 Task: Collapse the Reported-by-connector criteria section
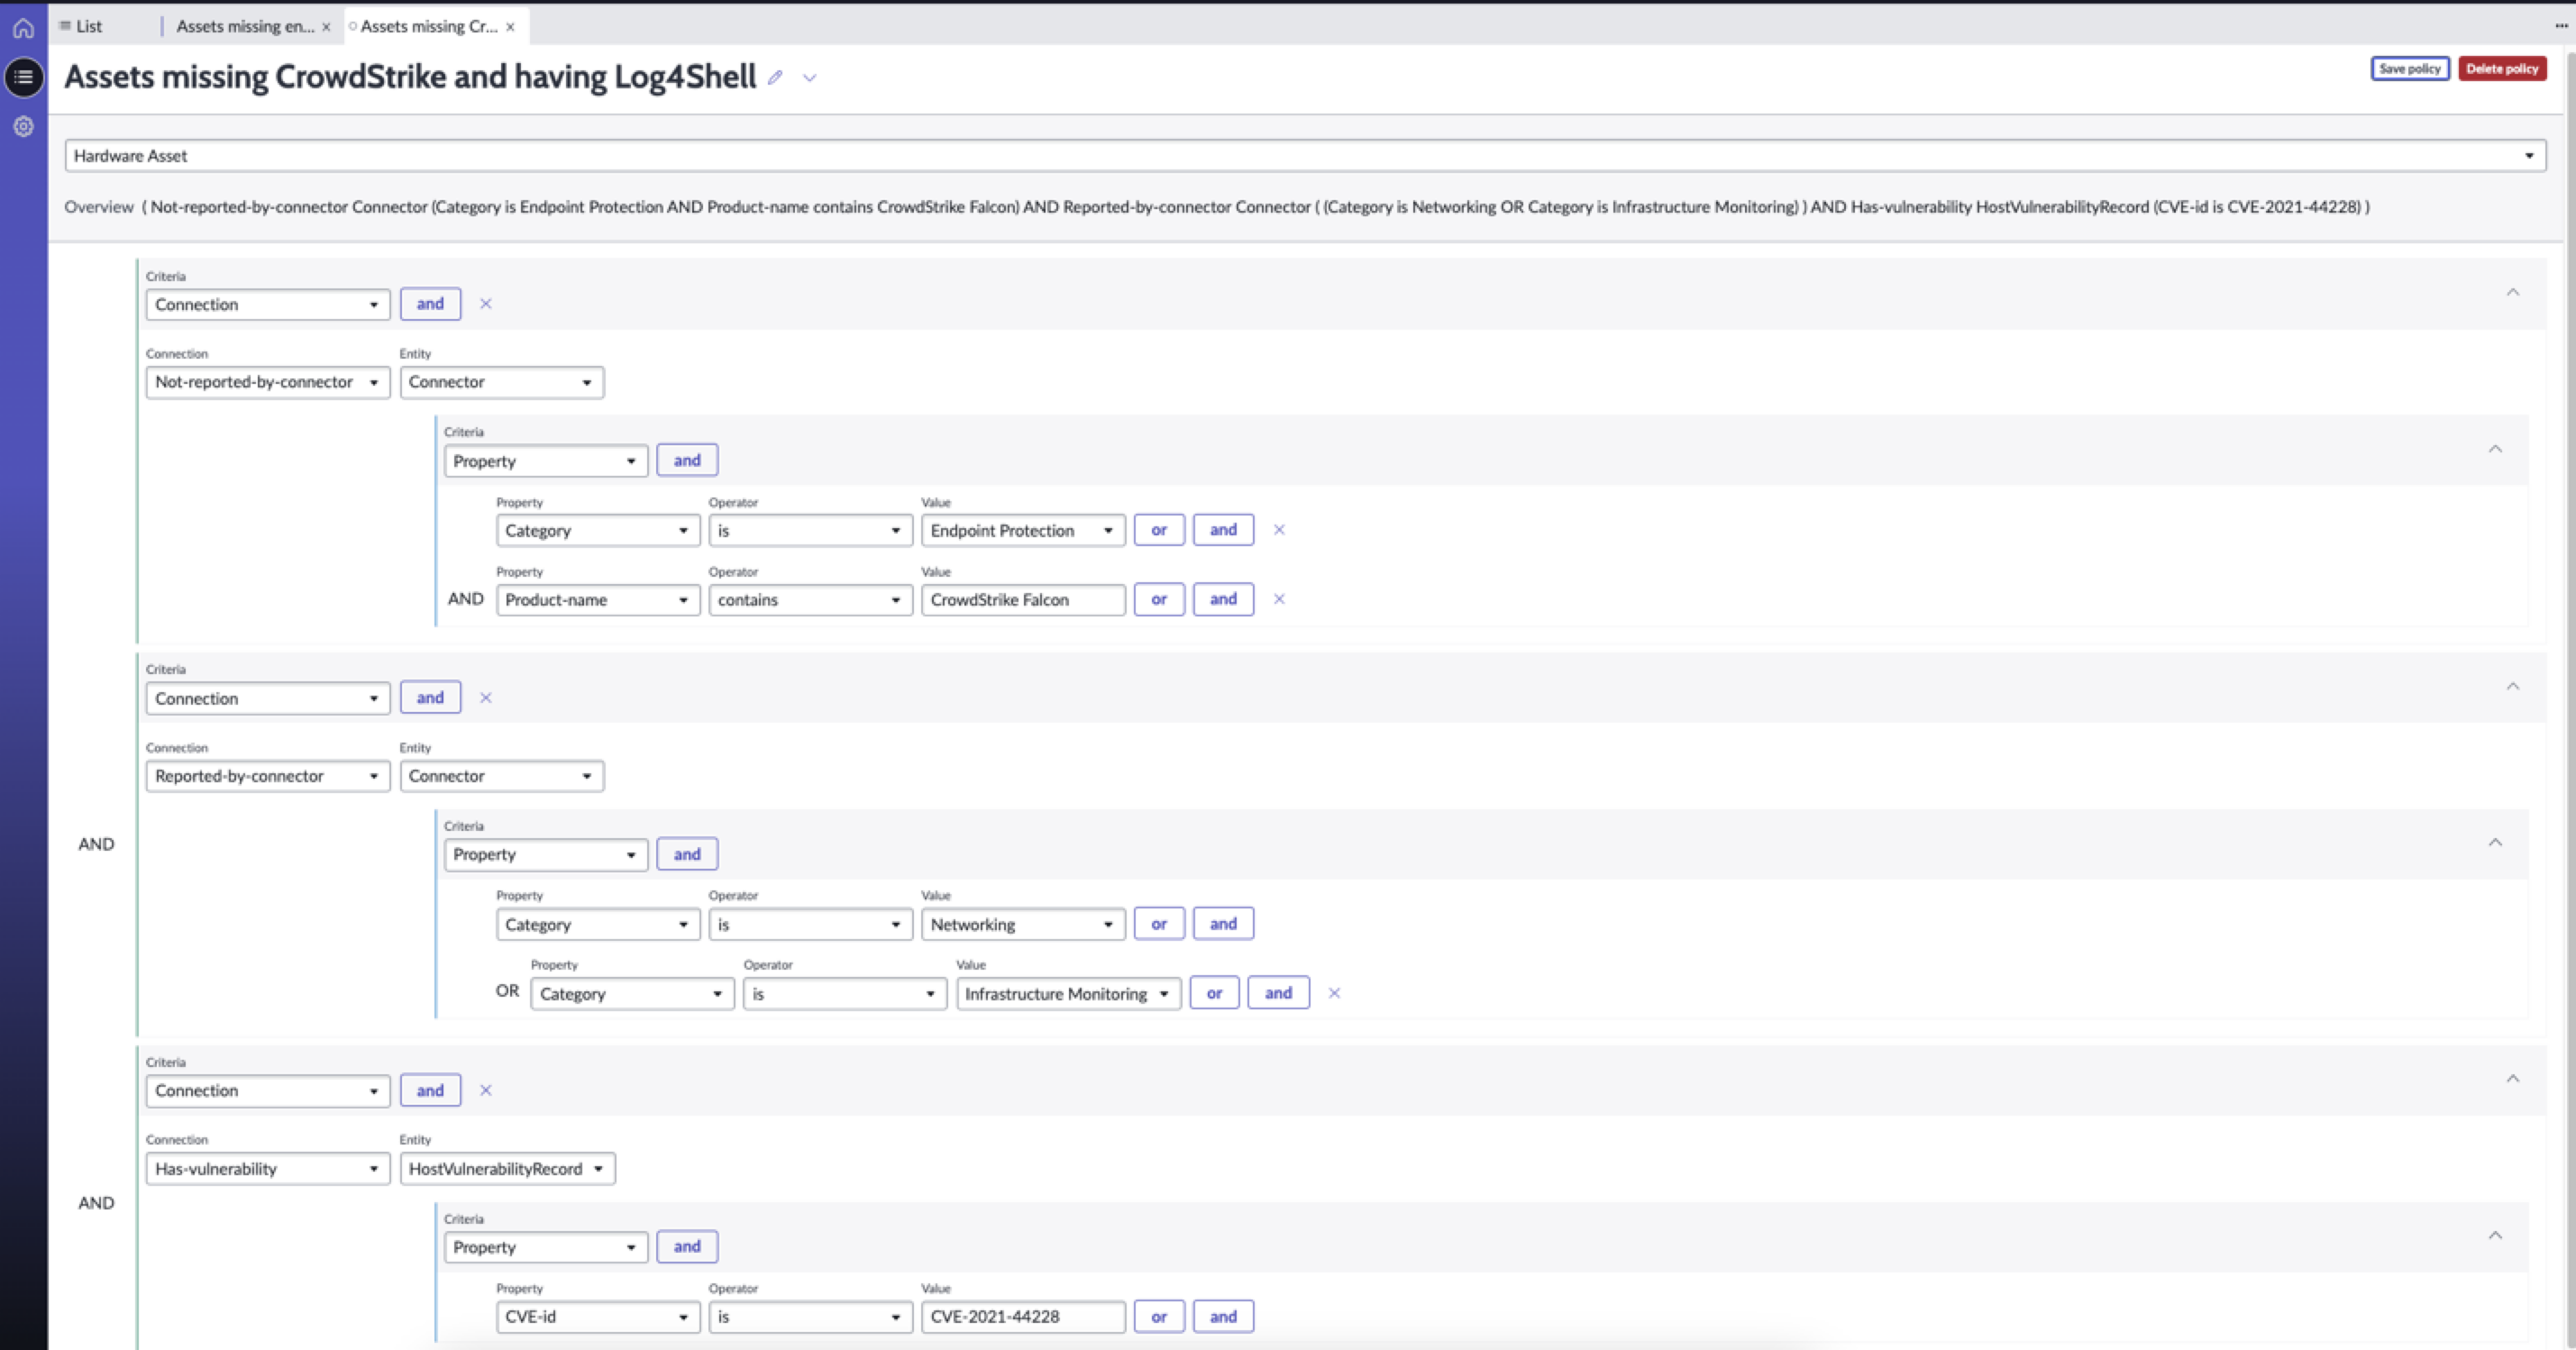tap(2512, 687)
